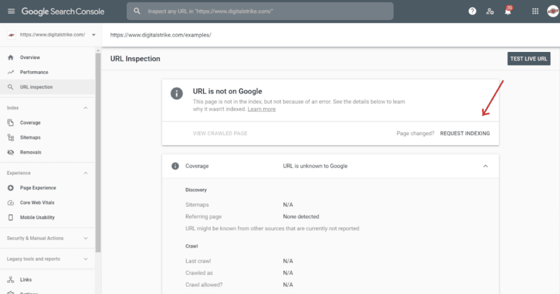This screenshot has width=560, height=294.
Task: Click the "Crawled as" label
Action: pyautogui.click(x=199, y=273)
